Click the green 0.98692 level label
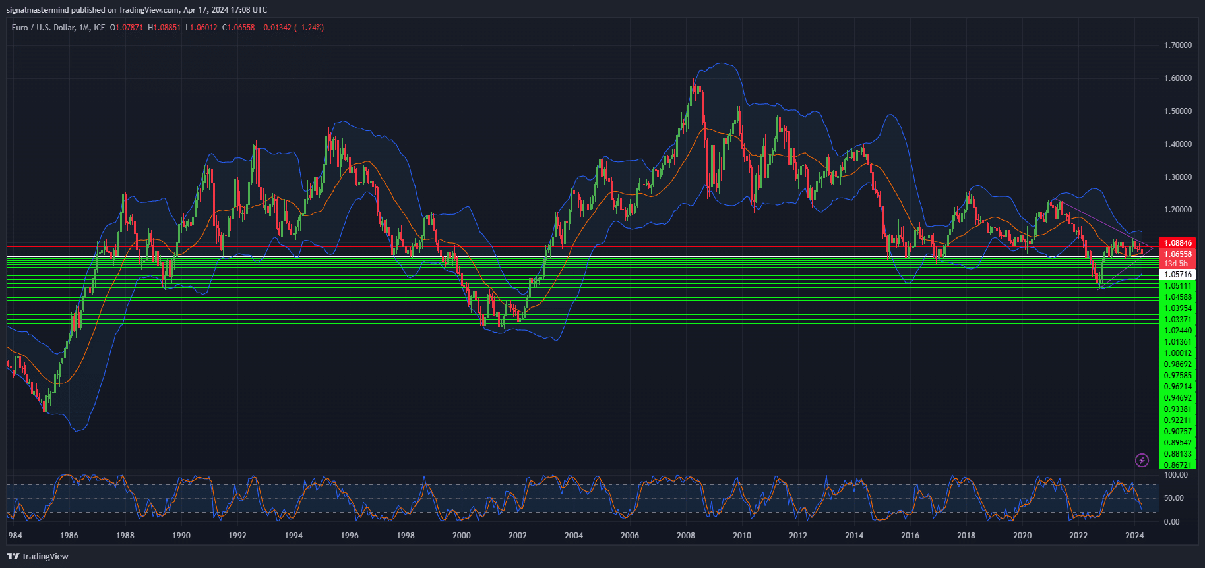 (1178, 364)
